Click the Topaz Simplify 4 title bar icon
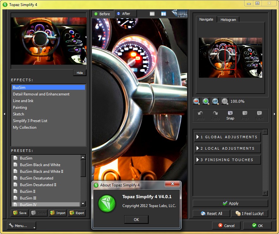The image size is (279, 234). [x=5, y=4]
